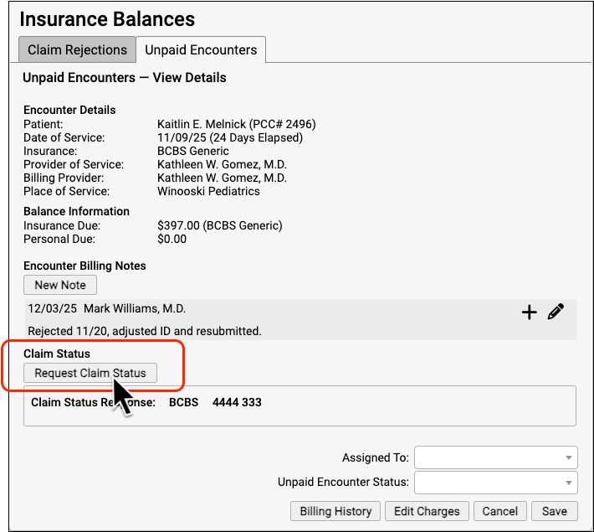
Task: Click the pencil icon to edit the note
Action: point(556,312)
